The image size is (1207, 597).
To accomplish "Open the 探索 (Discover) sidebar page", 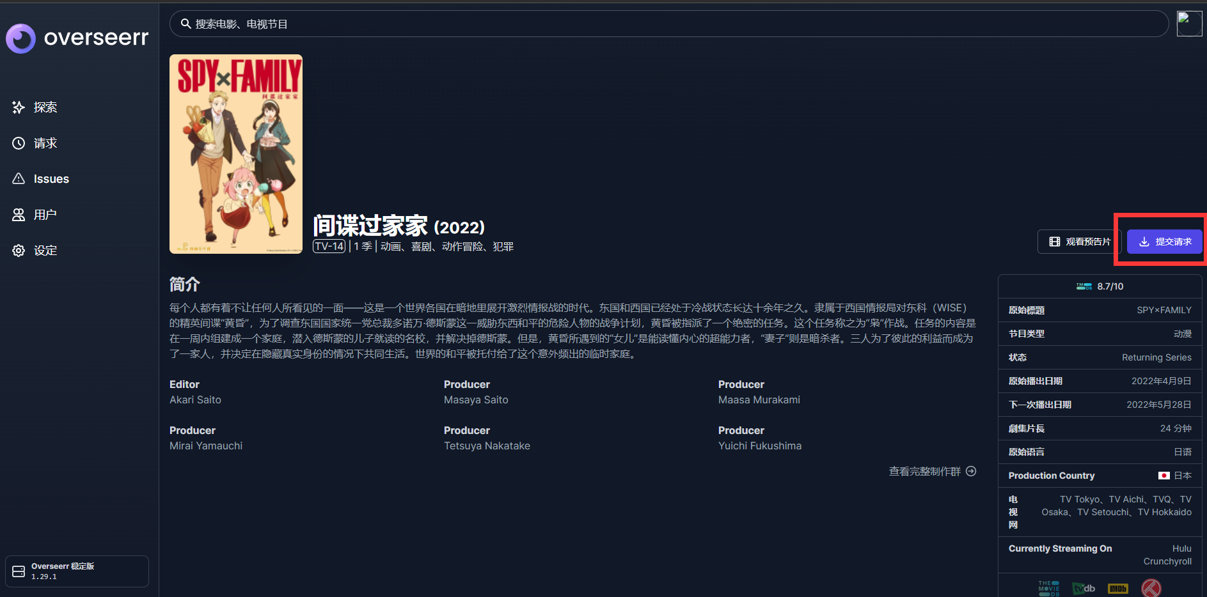I will pos(45,107).
